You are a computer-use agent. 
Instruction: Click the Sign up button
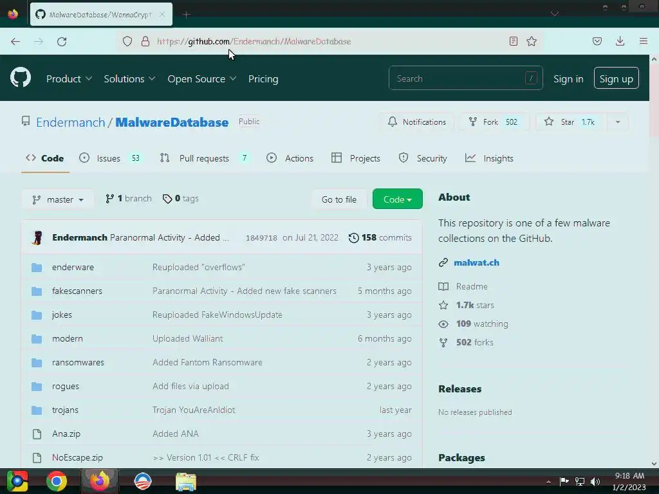point(616,78)
